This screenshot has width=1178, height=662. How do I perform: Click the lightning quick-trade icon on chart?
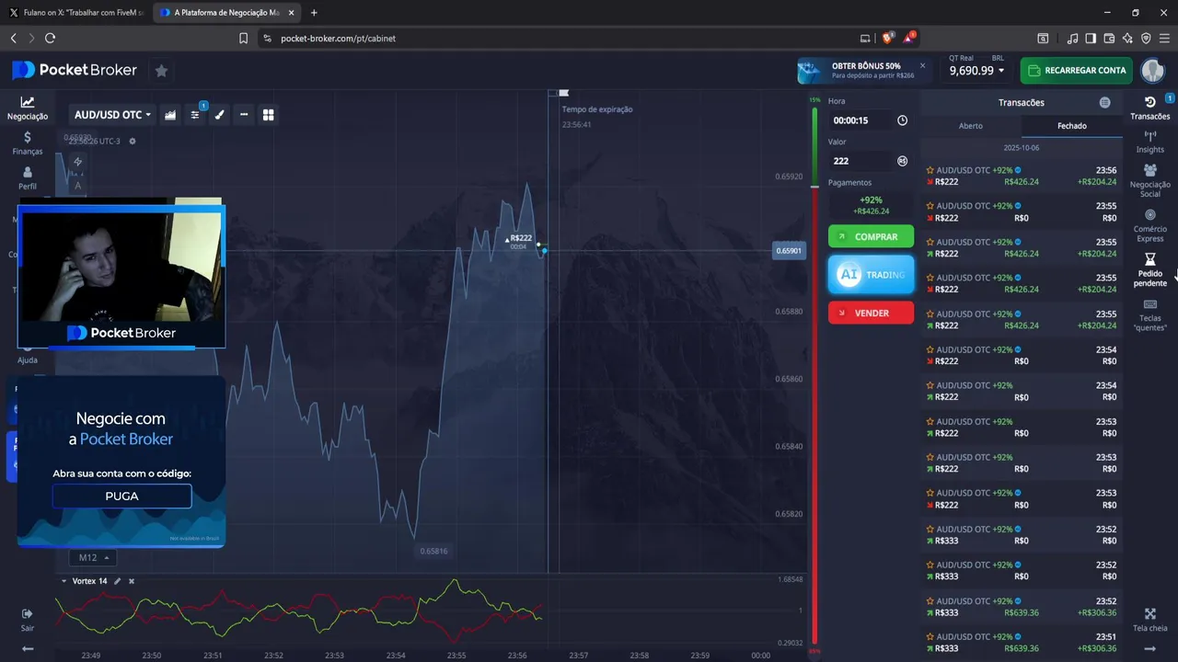pos(77,162)
